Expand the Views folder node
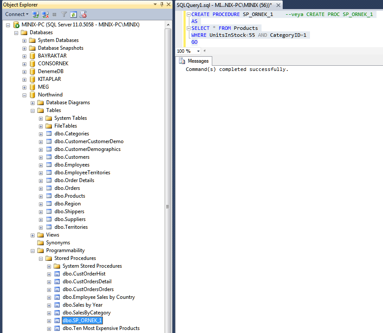The image size is (383, 333). point(33,235)
